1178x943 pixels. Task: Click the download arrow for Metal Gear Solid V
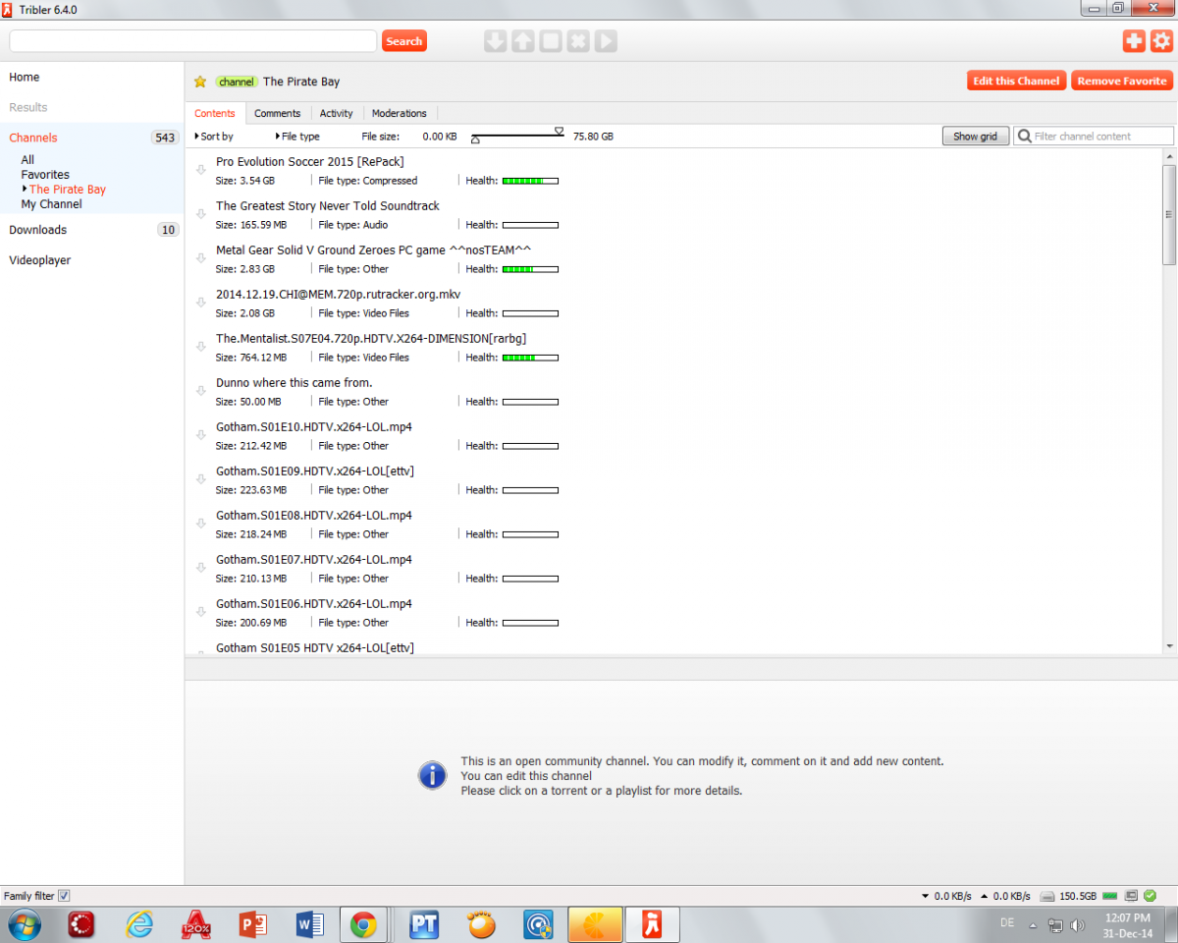tap(201, 258)
